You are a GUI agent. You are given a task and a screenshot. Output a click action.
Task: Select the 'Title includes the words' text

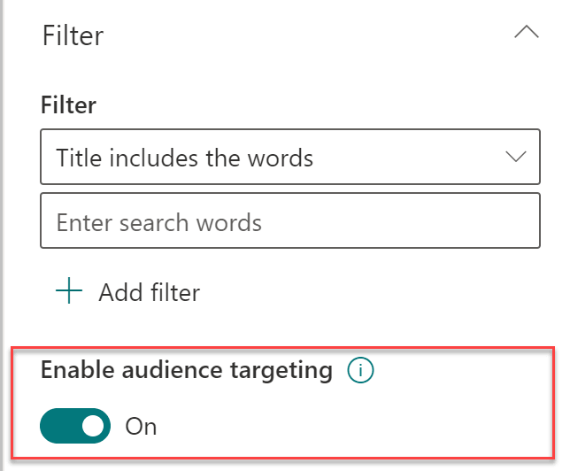click(184, 158)
